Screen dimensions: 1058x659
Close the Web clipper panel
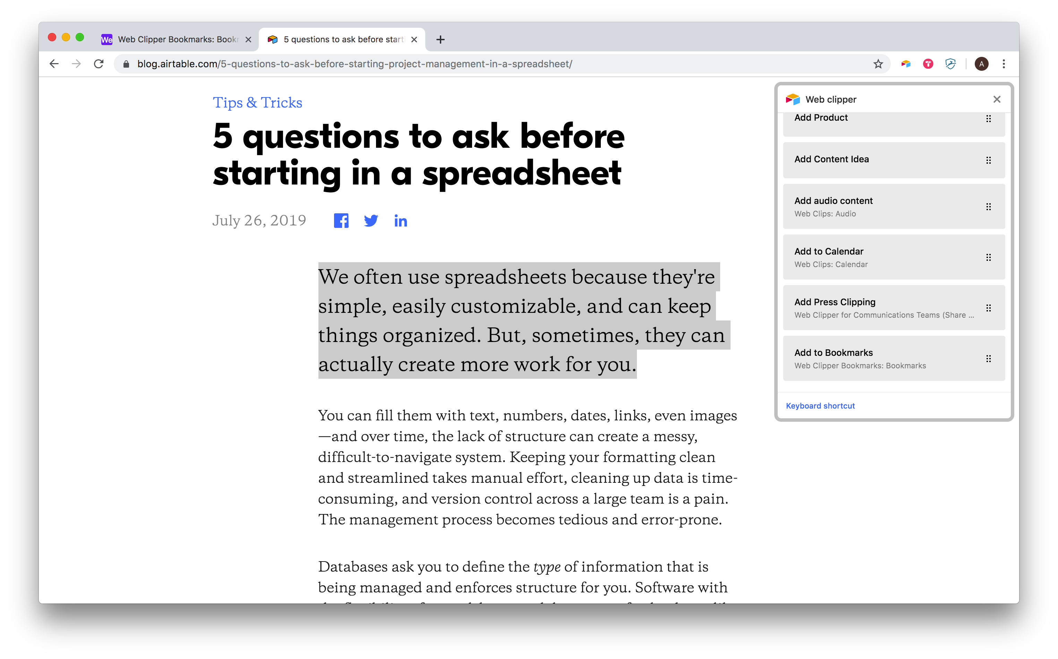point(997,100)
